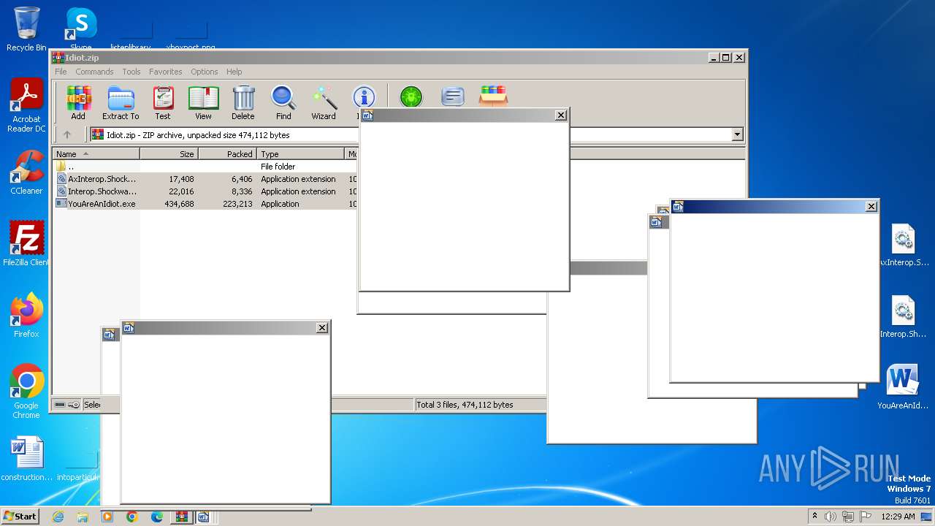Screen dimensions: 935x526
Task: Open the Help menu
Action: 234,72
